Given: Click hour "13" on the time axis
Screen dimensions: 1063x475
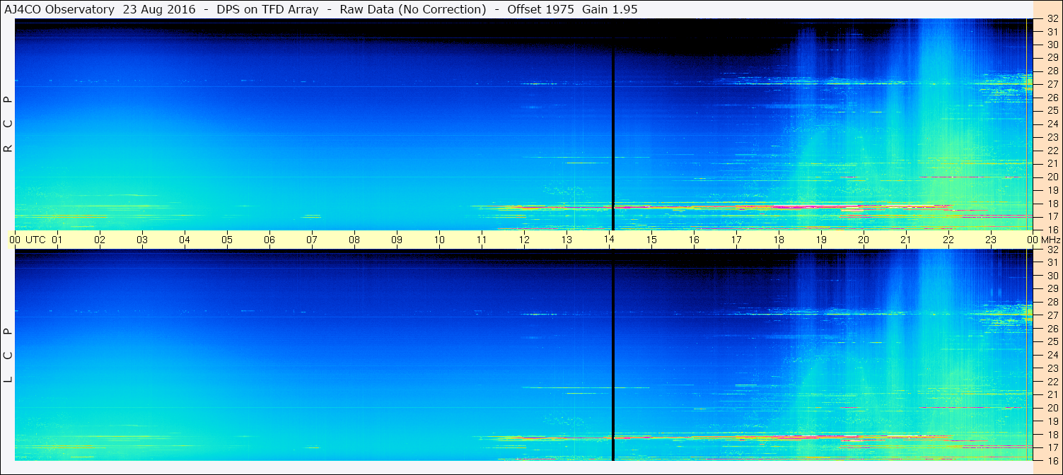Looking at the screenshot, I should click(x=567, y=240).
